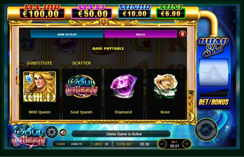Click the circular spin button
Viewport: 244px width, 157px height.
pos(206,130)
